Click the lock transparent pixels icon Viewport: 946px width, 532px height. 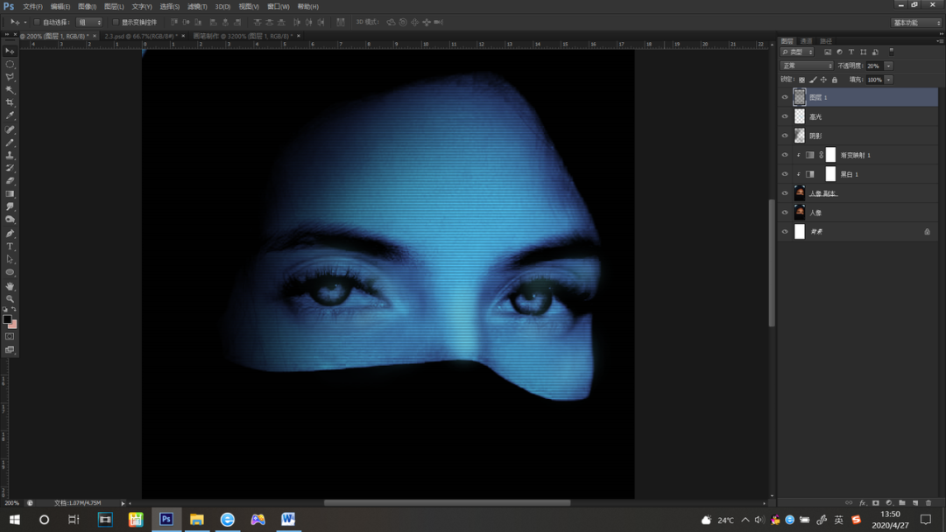coord(801,80)
